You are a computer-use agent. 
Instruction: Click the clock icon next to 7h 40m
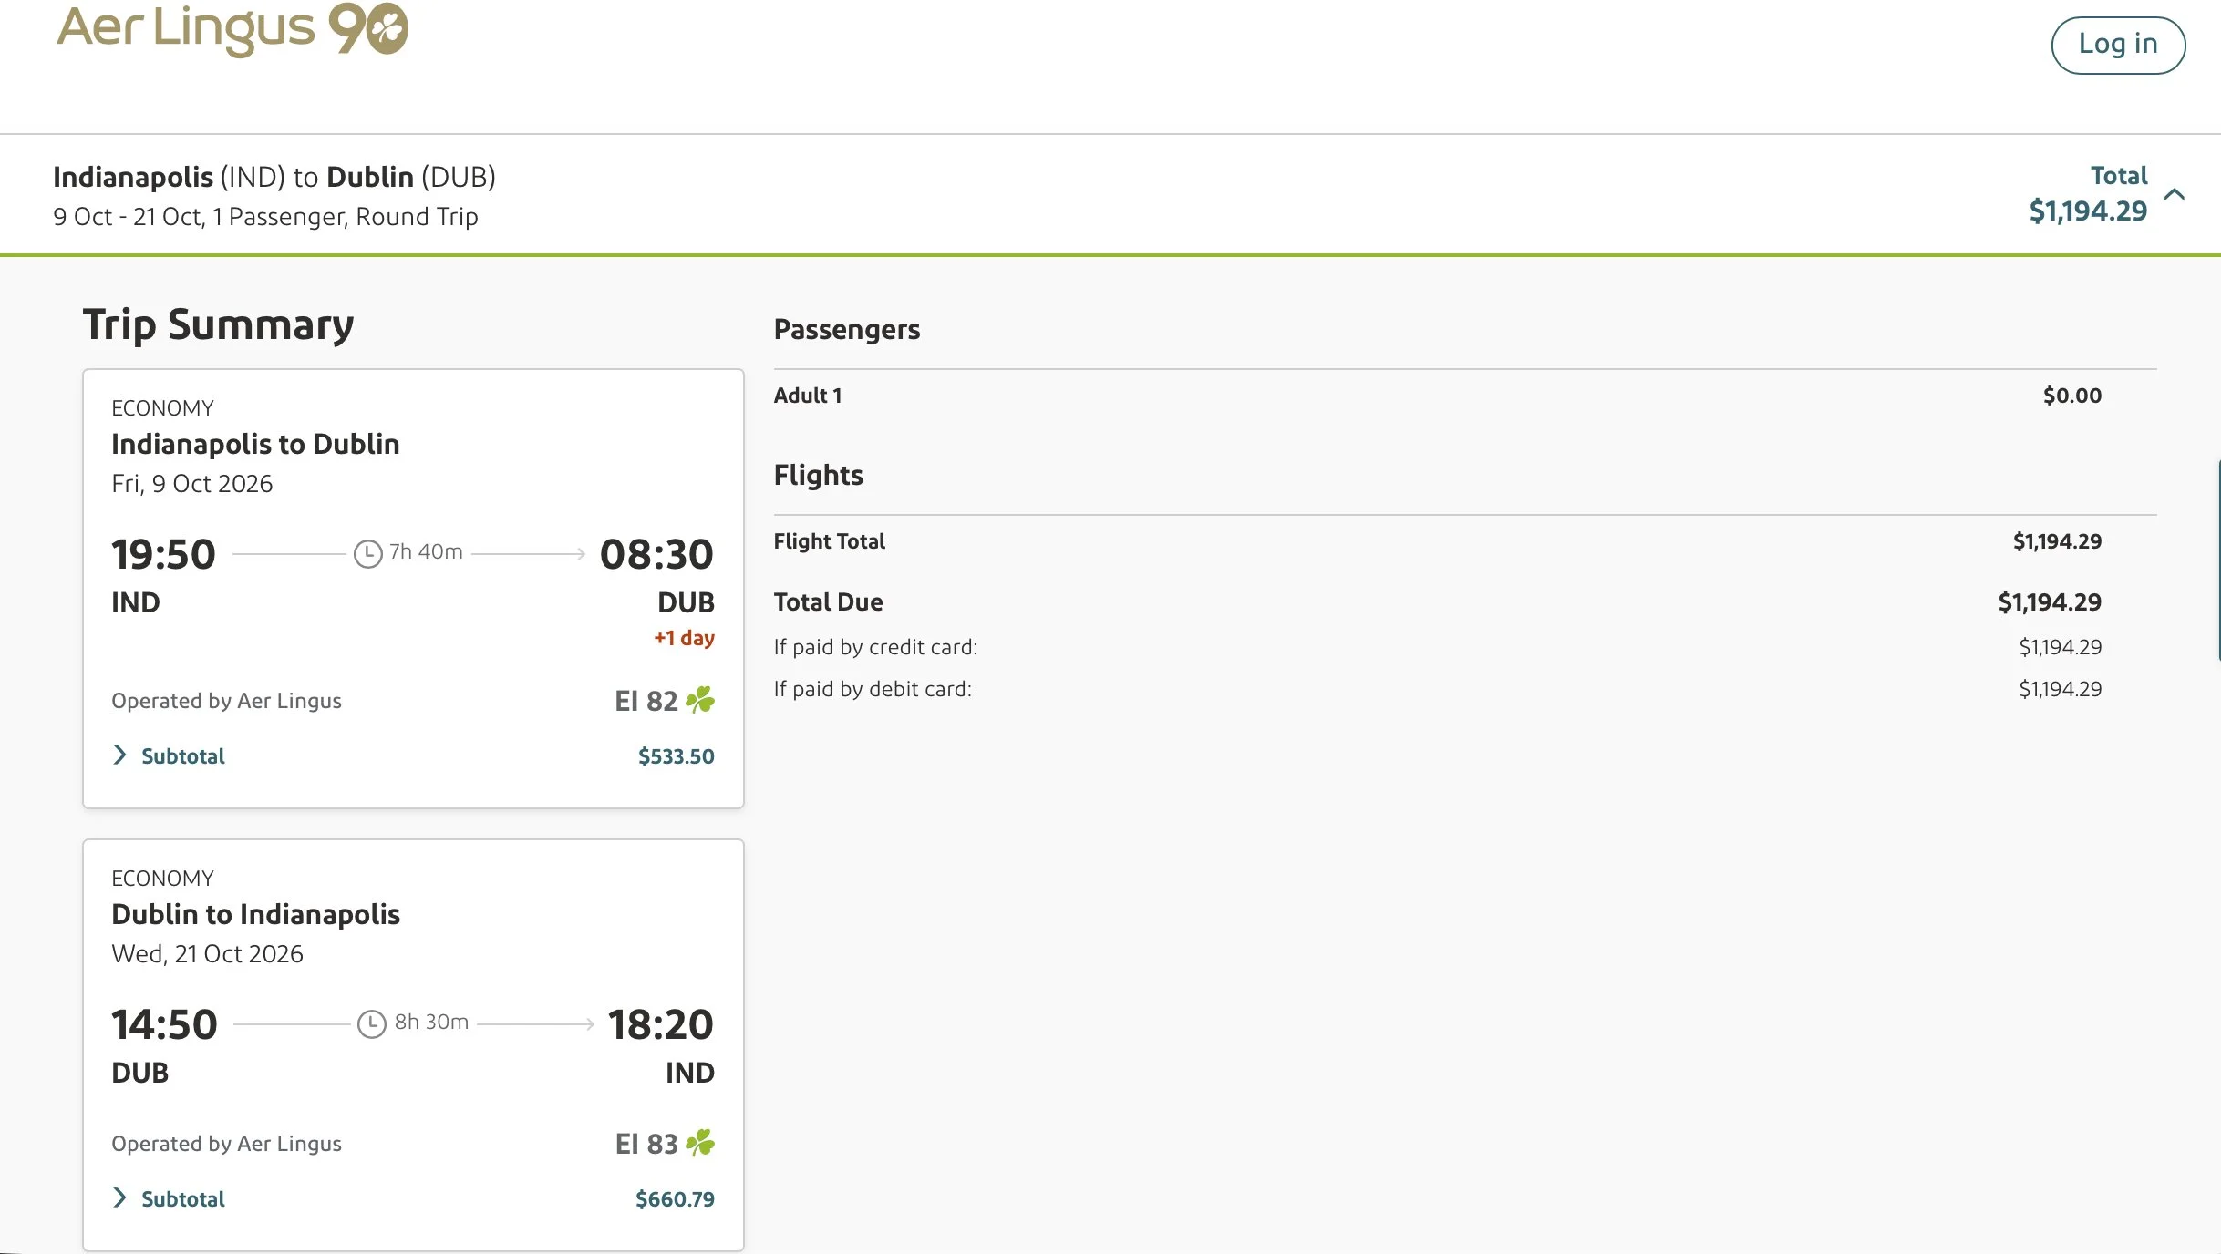[x=367, y=553]
